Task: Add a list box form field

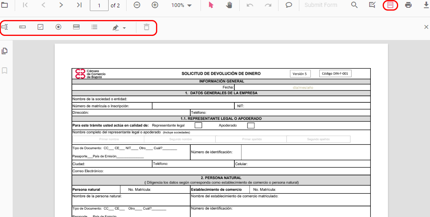Action: 94,27
